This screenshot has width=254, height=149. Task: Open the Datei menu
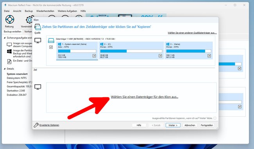click(x=7, y=11)
